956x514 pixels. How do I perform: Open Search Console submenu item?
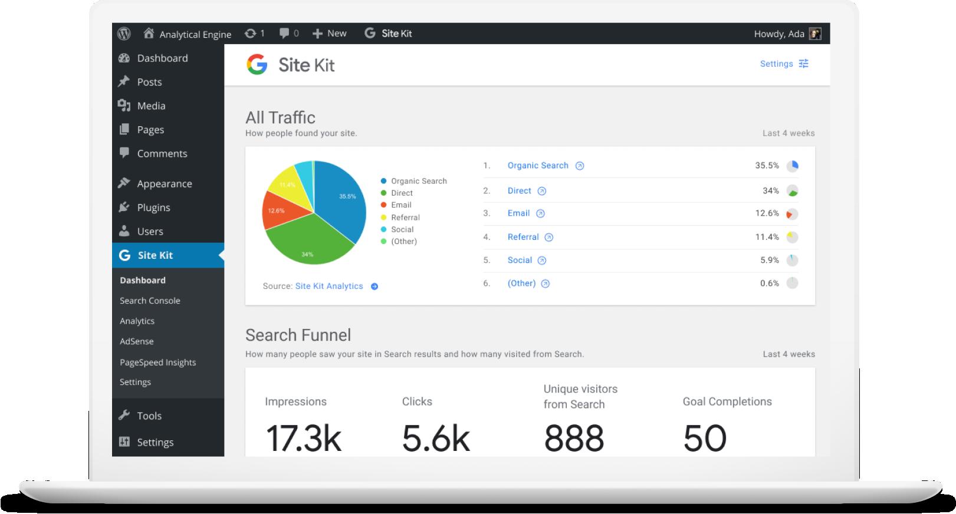coord(150,301)
